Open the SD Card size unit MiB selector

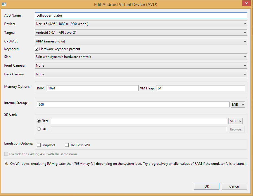[235, 121]
